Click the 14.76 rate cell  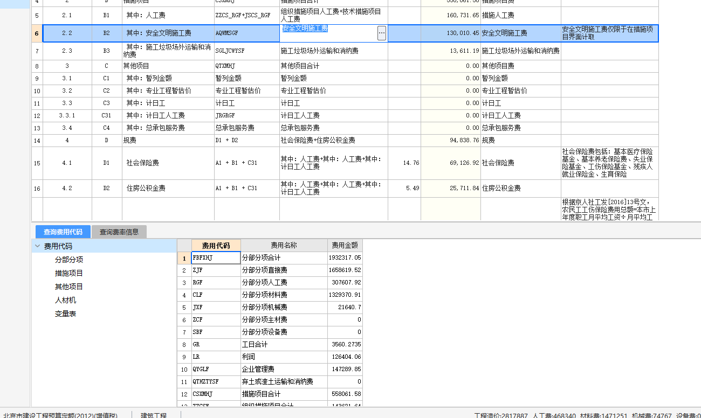point(404,163)
